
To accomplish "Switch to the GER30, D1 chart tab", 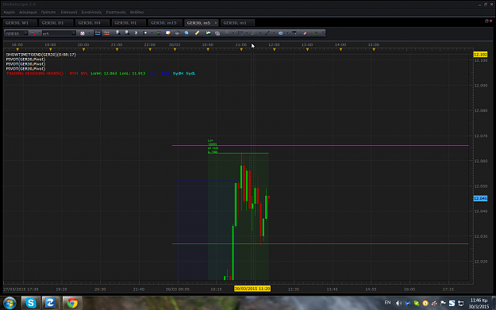I will coord(56,23).
